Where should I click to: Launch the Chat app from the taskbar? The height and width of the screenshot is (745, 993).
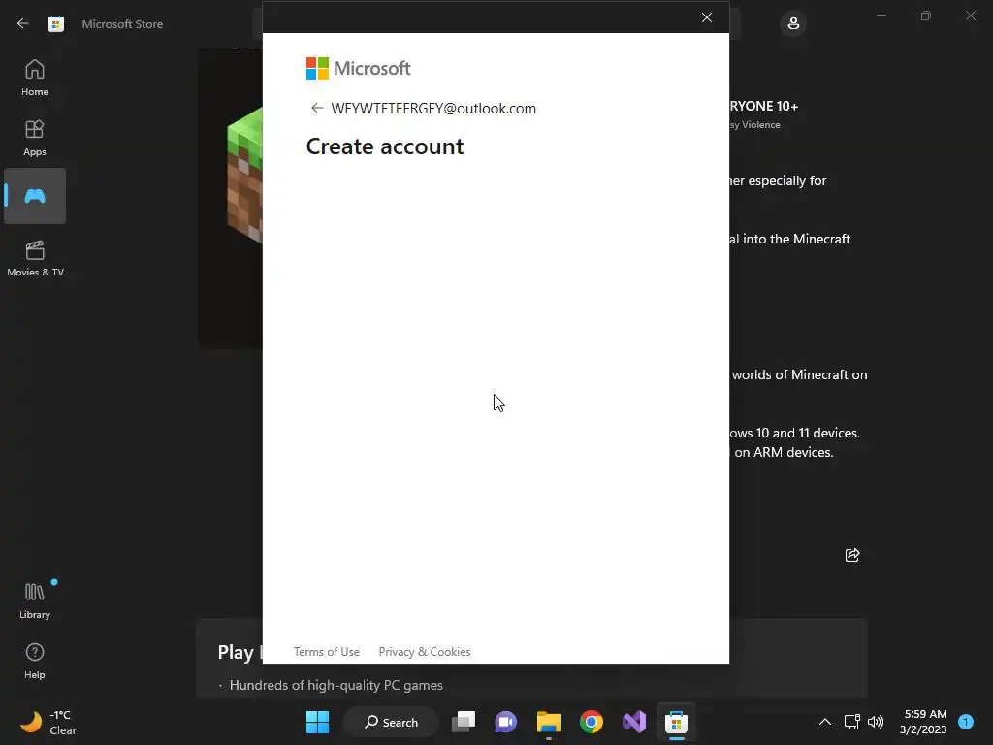tap(505, 722)
